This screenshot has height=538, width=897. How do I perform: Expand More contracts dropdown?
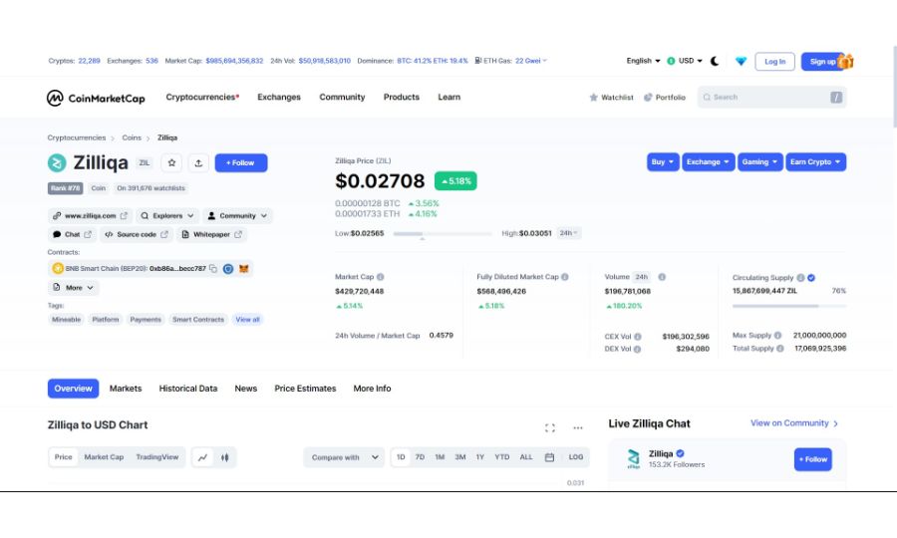pos(73,288)
